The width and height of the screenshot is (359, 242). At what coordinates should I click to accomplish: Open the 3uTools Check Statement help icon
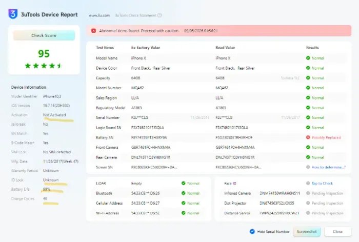tap(160, 15)
